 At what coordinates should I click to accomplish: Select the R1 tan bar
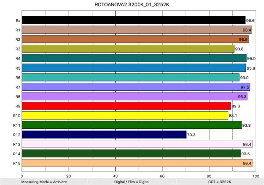(136, 30)
